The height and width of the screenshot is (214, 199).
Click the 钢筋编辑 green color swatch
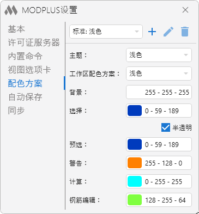135,200
